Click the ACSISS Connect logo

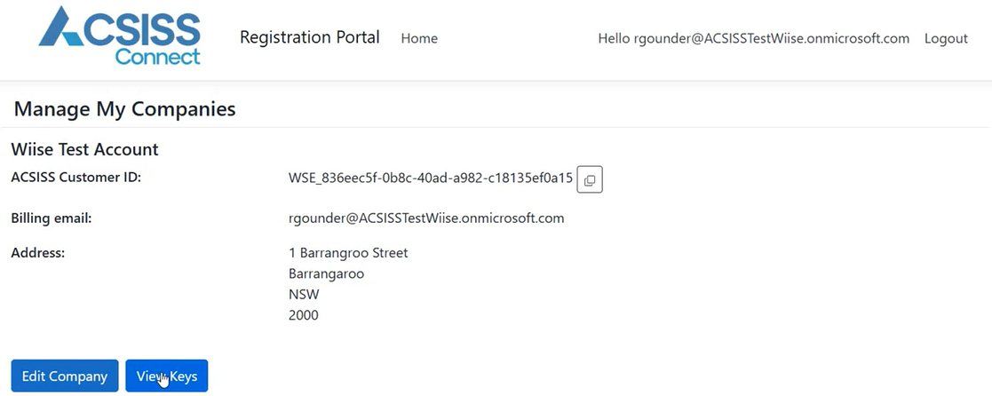pos(120,36)
